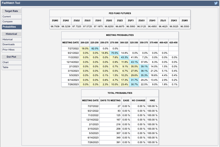Click the Twitter bird icon
The width and height of the screenshot is (220, 147).
[216, 3]
